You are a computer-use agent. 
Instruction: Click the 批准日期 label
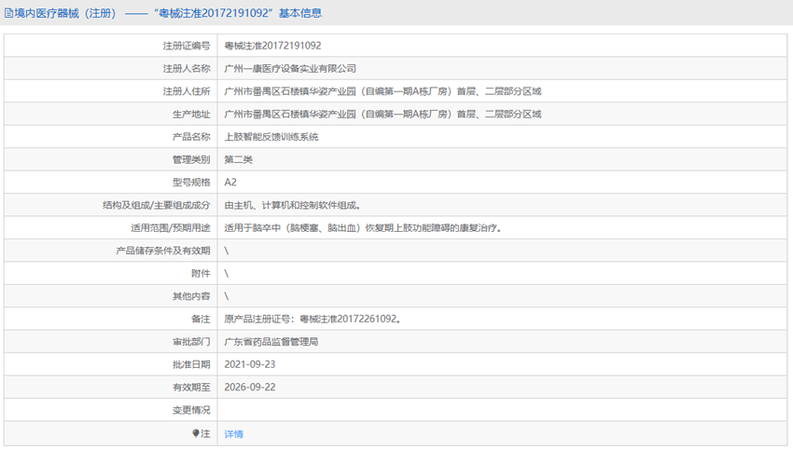click(x=191, y=364)
